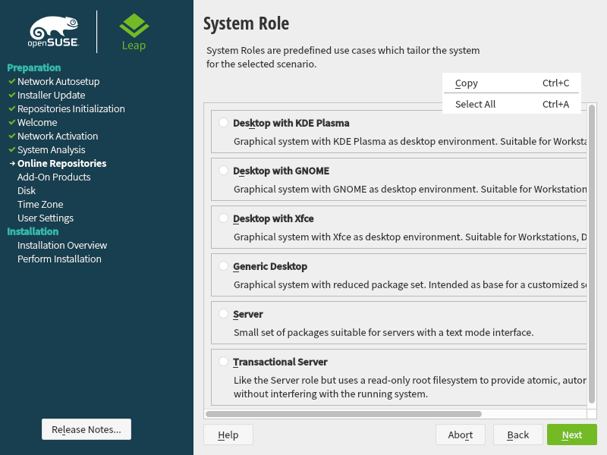Abort the installation
607x455 pixels.
coord(461,435)
